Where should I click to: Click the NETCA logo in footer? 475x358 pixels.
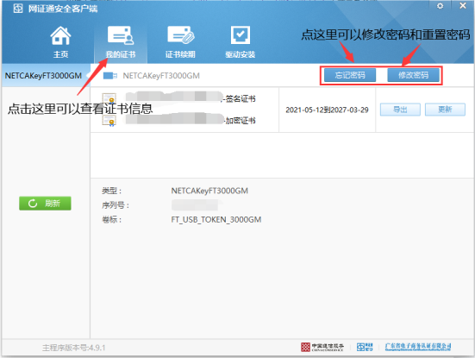[x=365, y=347]
